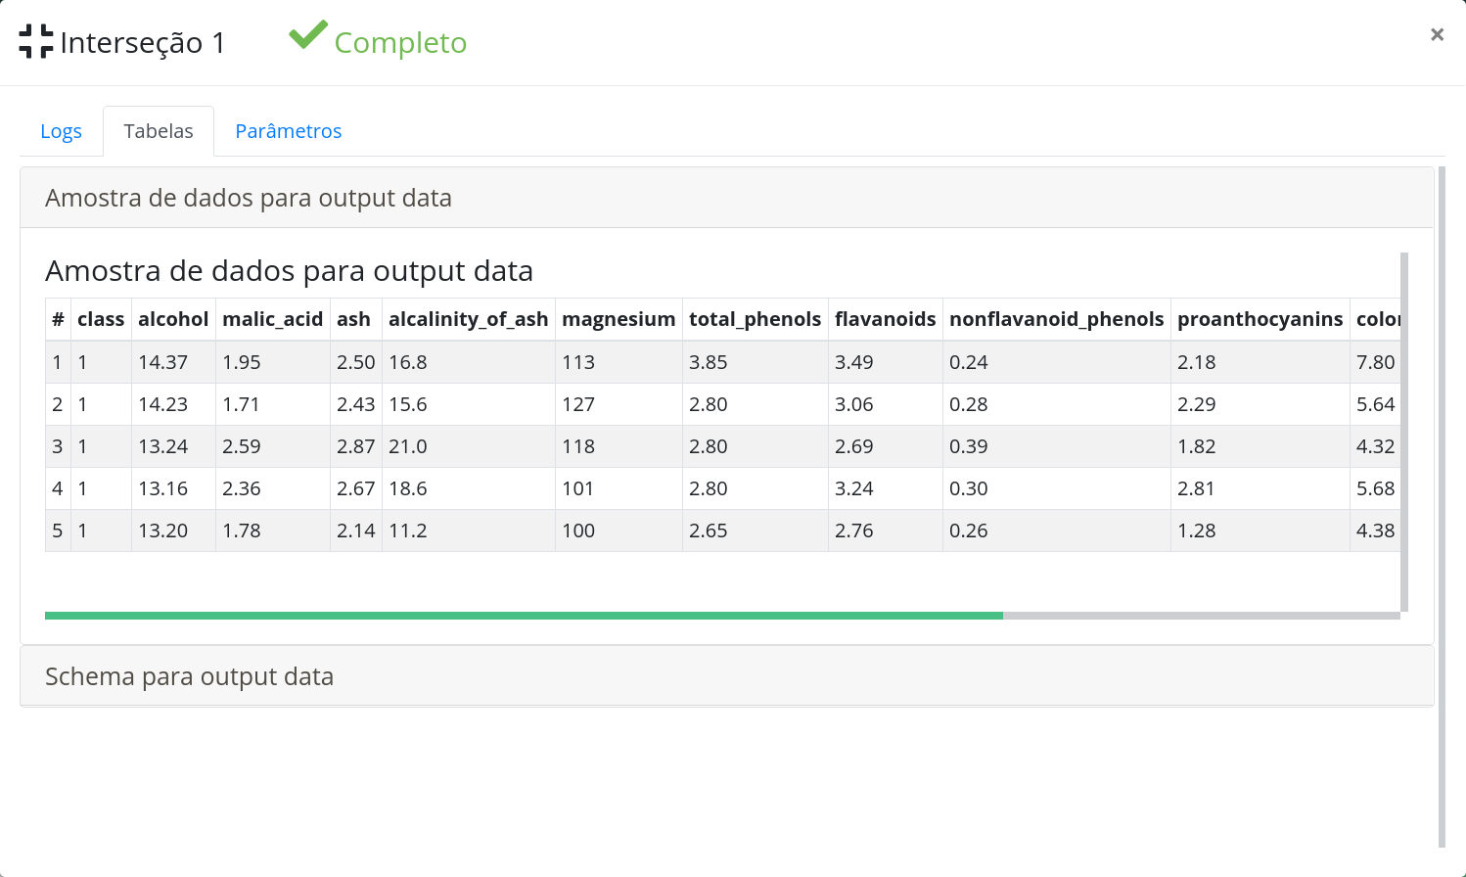Screen dimensions: 1466x877
Task: Click alcalinity_of_ash value 11.2
Action: click(x=408, y=531)
